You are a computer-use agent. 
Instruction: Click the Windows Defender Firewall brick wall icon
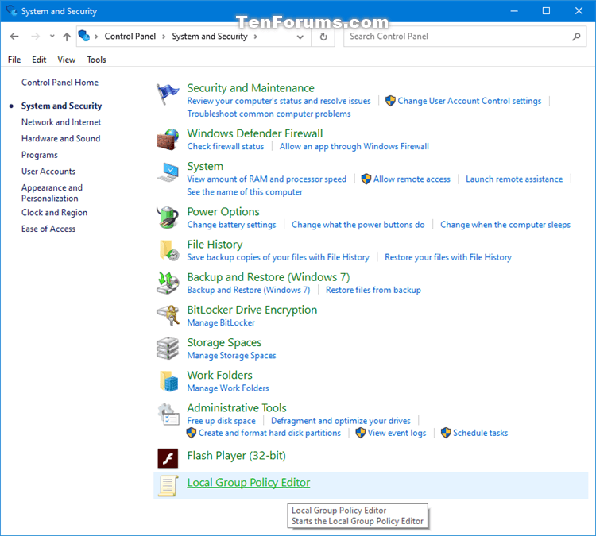tap(168, 140)
